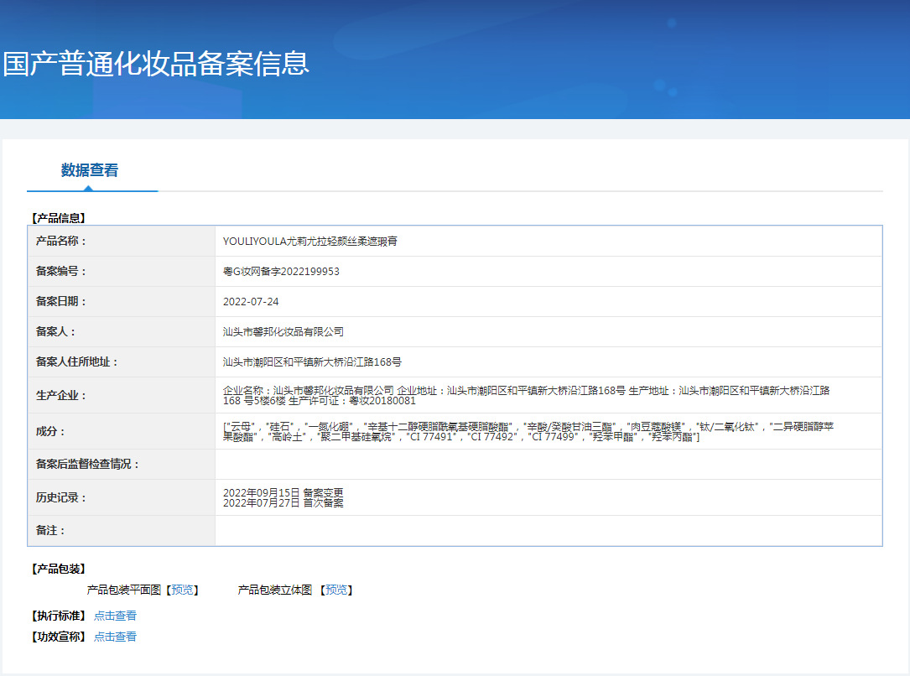Click the filer name 汕头市馨邦化妆品有限公司

283,332
